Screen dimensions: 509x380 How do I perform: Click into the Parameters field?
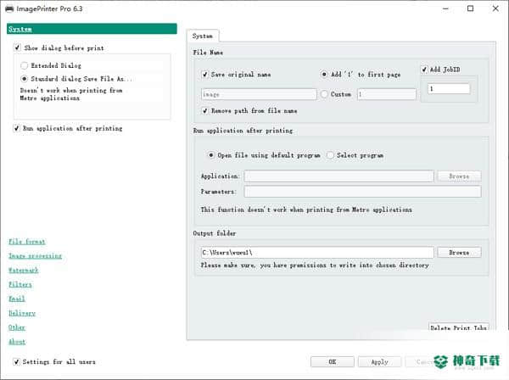[362, 192]
